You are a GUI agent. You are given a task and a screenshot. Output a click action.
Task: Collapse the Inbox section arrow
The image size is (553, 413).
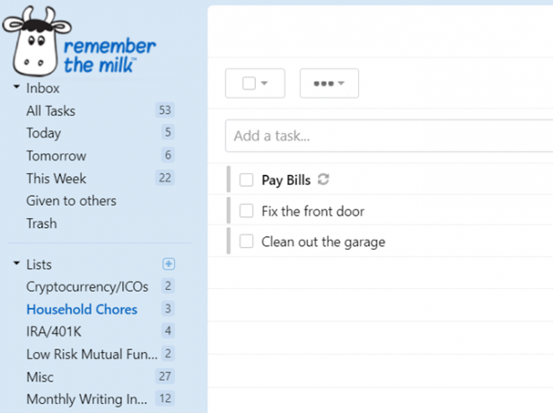tap(16, 87)
